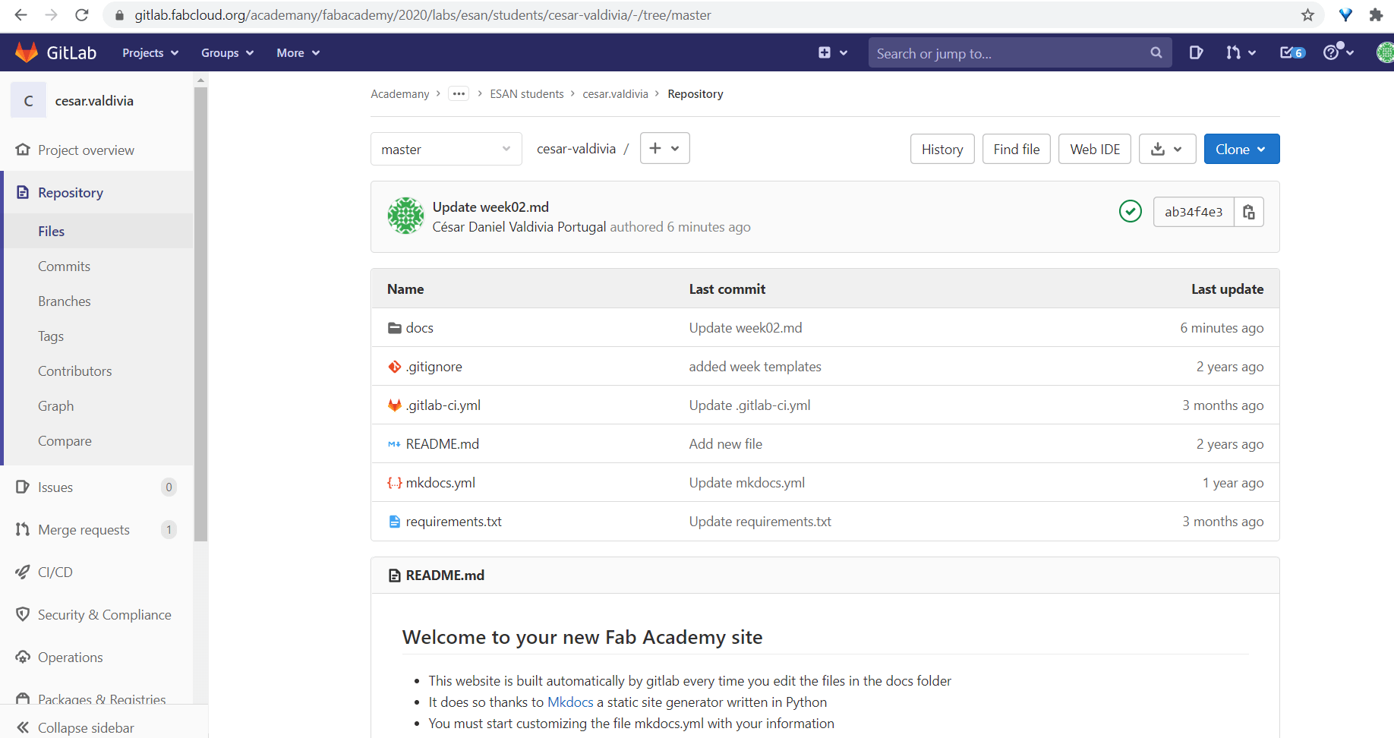This screenshot has width=1394, height=738.
Task: Open the issues icon in the top navbar
Action: point(1196,52)
